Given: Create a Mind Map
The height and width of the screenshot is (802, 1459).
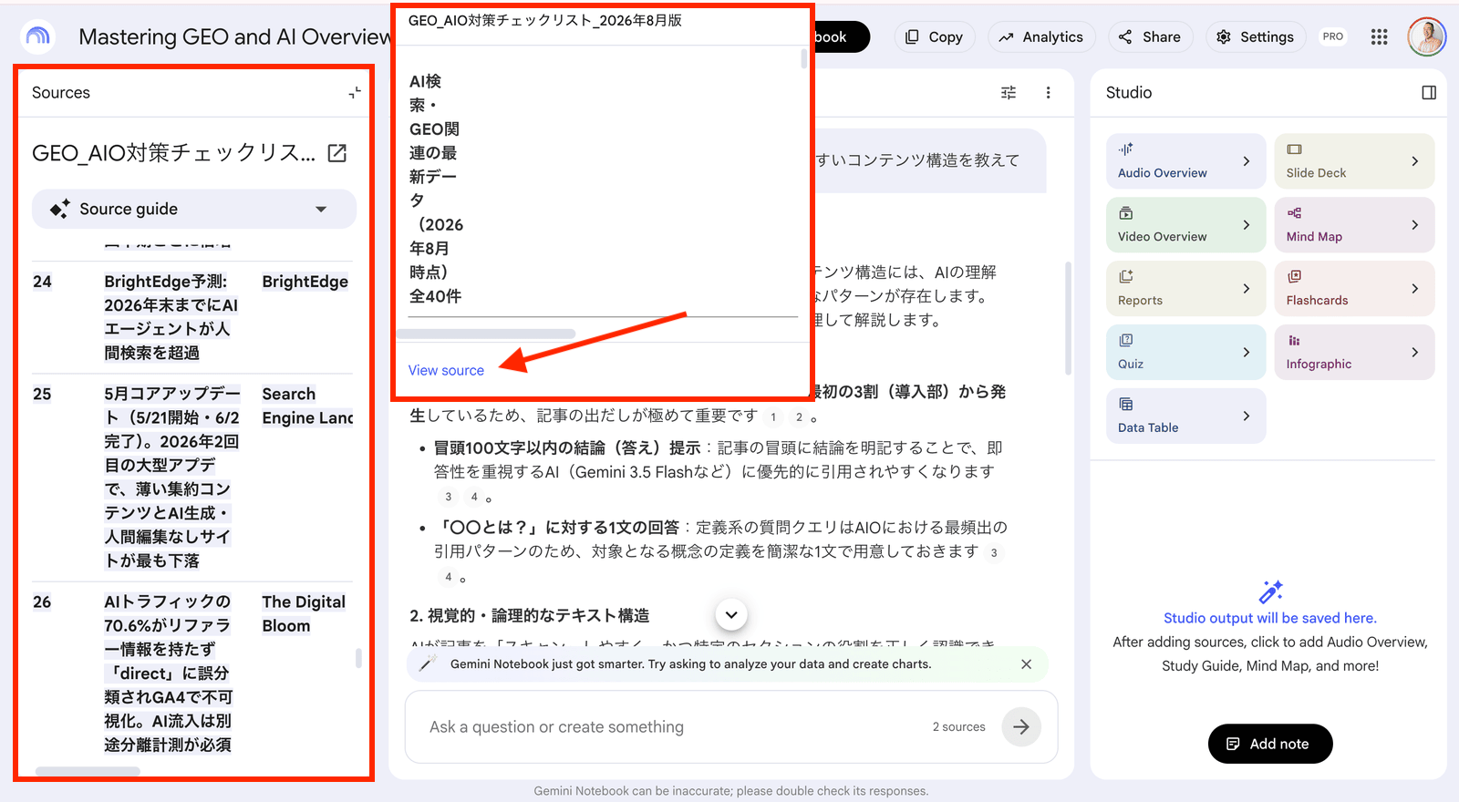Looking at the screenshot, I should [1354, 225].
